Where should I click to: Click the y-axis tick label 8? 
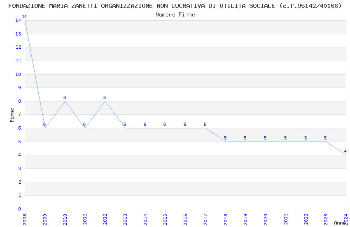(x=19, y=101)
